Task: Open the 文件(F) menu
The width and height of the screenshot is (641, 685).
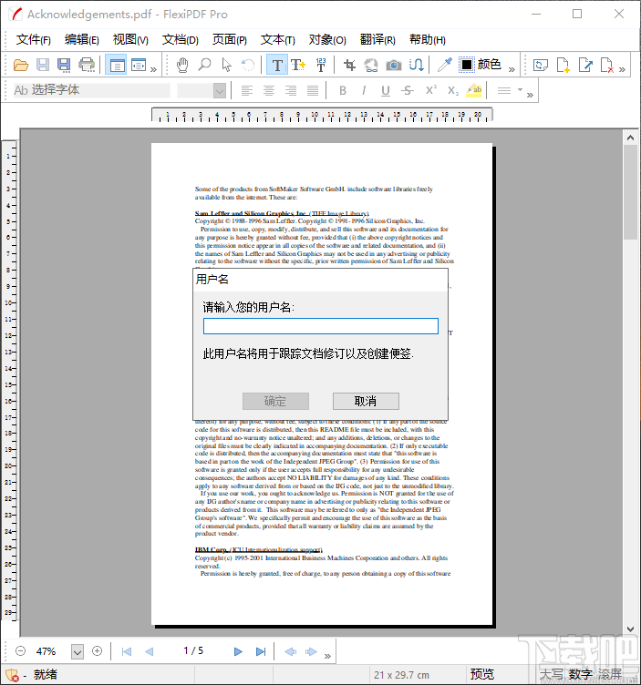Action: click(34, 40)
